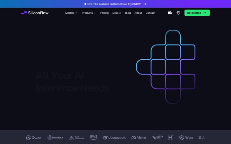
Task: Click the large pixel-grid hero graphic
Action: click(166, 67)
